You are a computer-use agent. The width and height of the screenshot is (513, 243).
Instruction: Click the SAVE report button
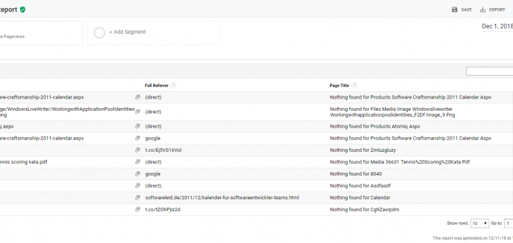(x=462, y=10)
